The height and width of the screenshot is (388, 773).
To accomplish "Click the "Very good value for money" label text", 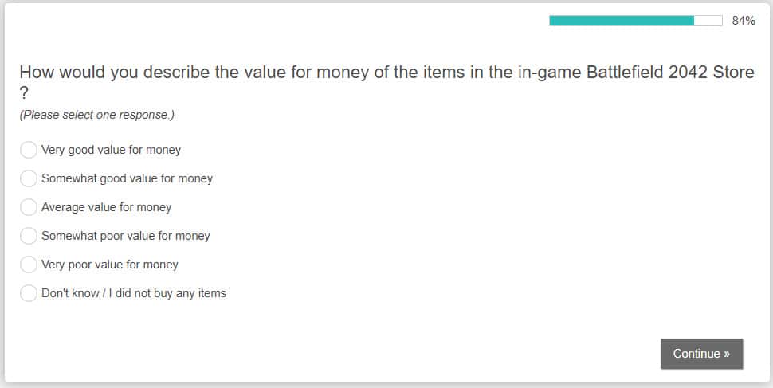I will pyautogui.click(x=111, y=150).
